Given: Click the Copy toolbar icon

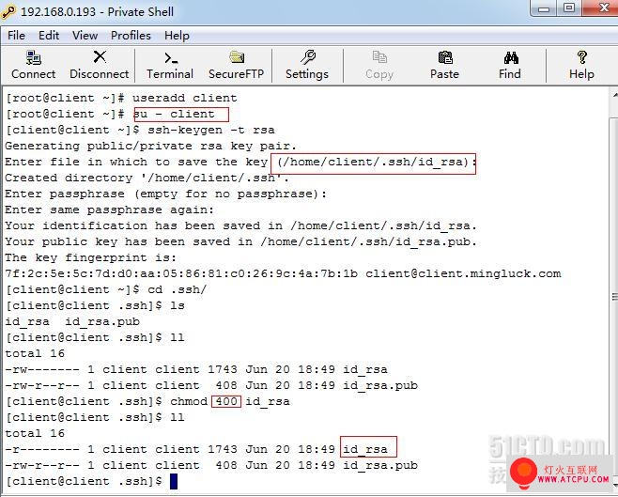Looking at the screenshot, I should [379, 65].
